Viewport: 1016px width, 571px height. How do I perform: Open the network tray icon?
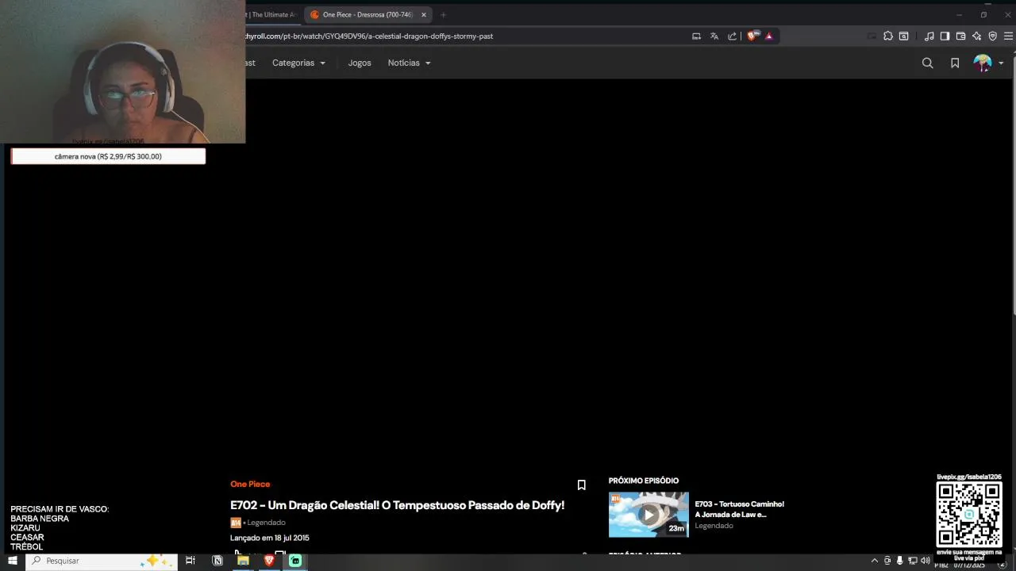tap(913, 561)
